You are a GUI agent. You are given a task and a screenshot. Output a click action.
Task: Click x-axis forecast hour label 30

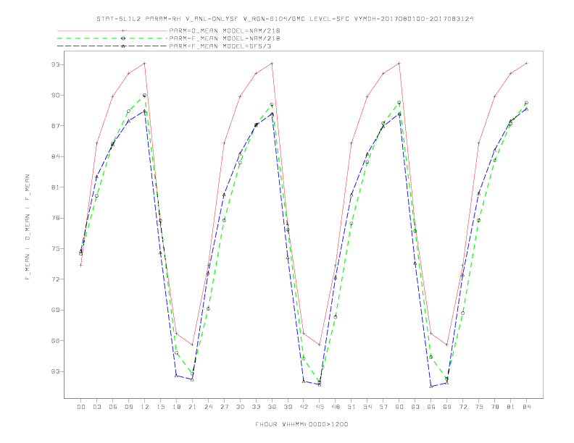point(240,407)
